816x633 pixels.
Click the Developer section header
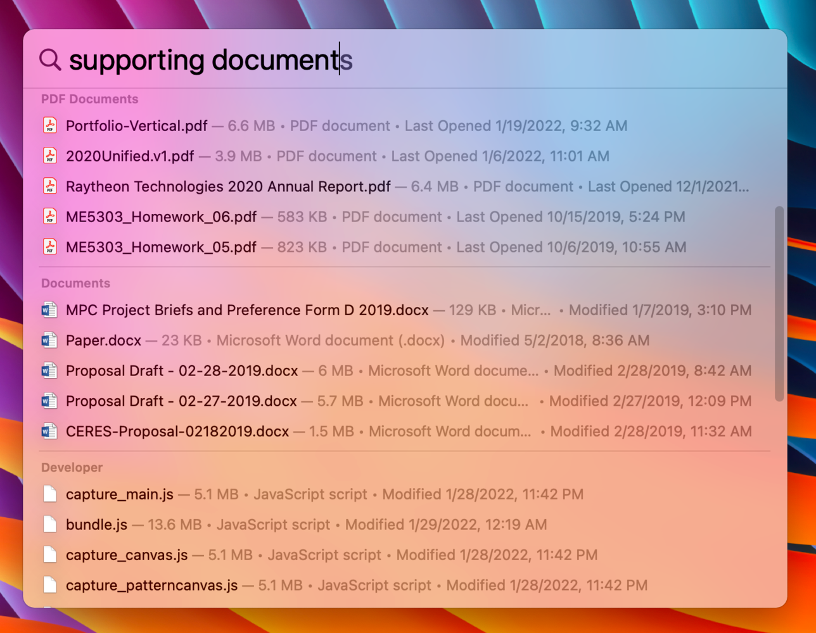72,467
